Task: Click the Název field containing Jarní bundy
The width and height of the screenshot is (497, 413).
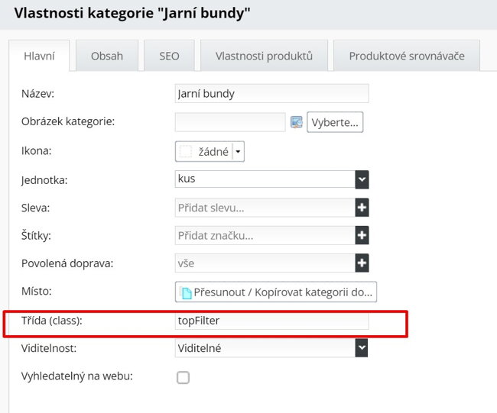Action: coord(271,93)
